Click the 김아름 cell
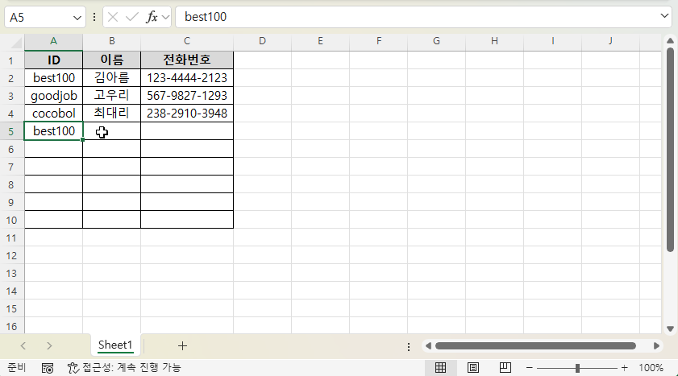 111,78
